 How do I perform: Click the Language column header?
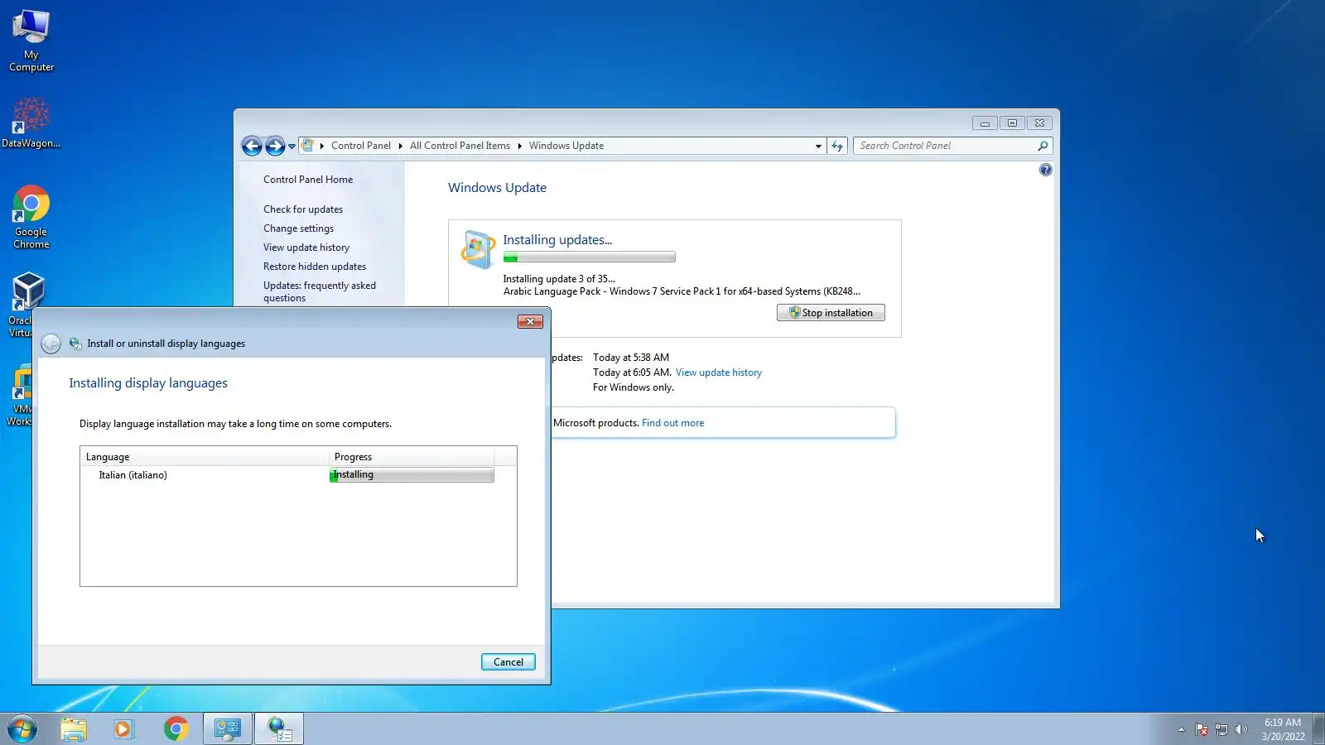click(x=205, y=457)
